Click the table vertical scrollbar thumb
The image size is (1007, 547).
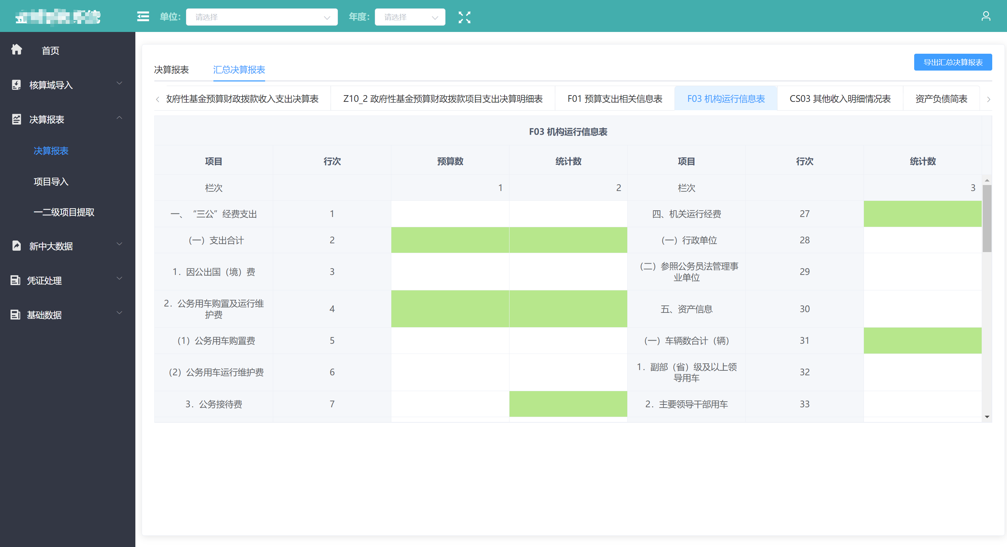[x=987, y=218]
